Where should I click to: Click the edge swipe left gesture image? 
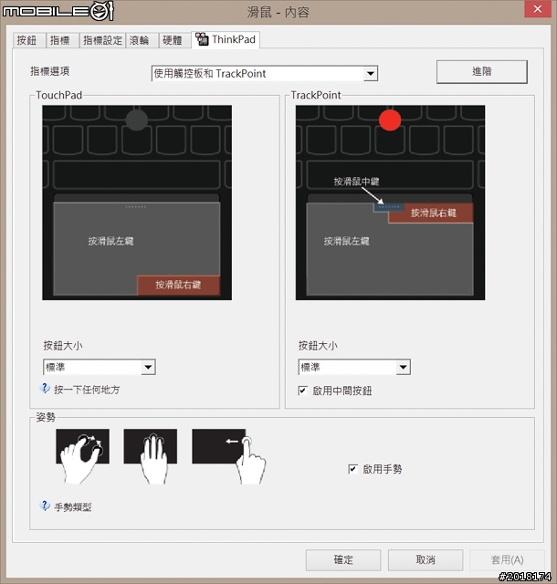pos(228,456)
